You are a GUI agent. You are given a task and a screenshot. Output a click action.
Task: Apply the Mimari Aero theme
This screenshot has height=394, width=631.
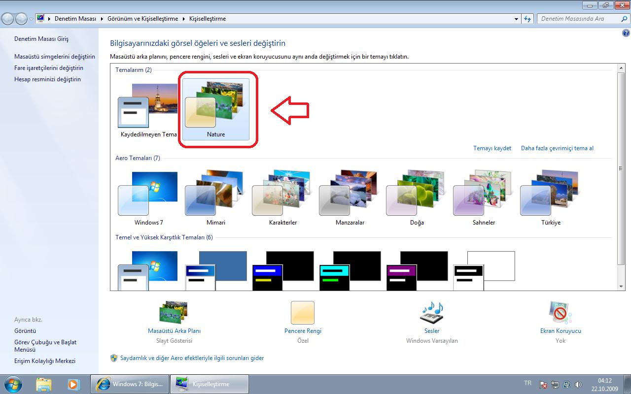pos(216,198)
